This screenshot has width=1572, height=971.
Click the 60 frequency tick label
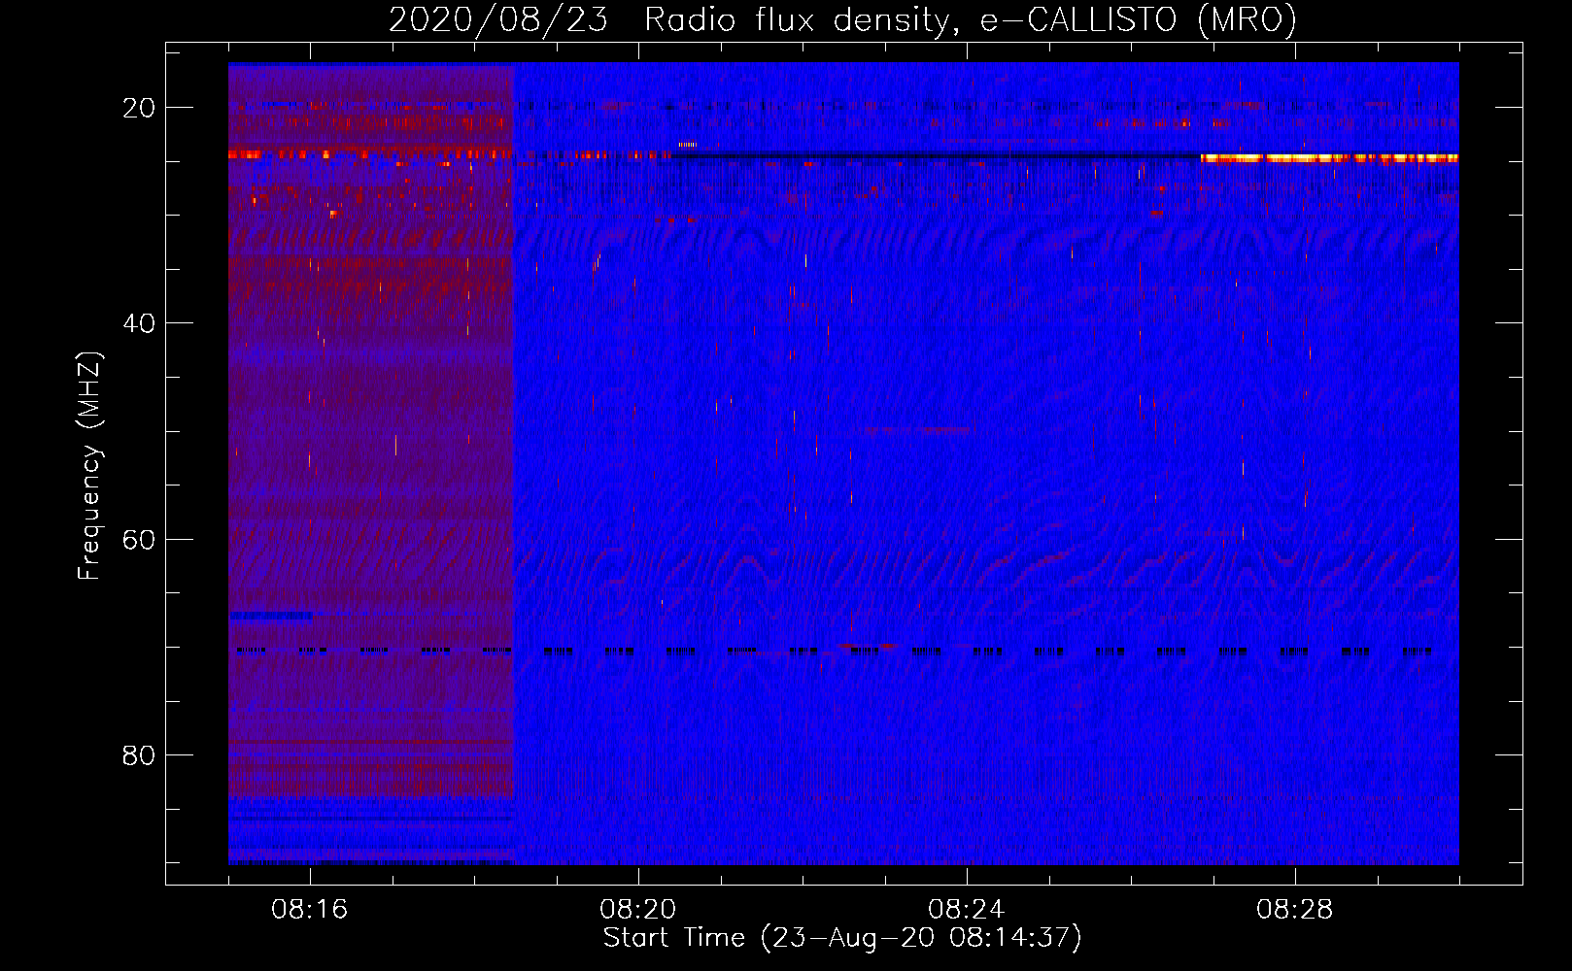pos(139,539)
